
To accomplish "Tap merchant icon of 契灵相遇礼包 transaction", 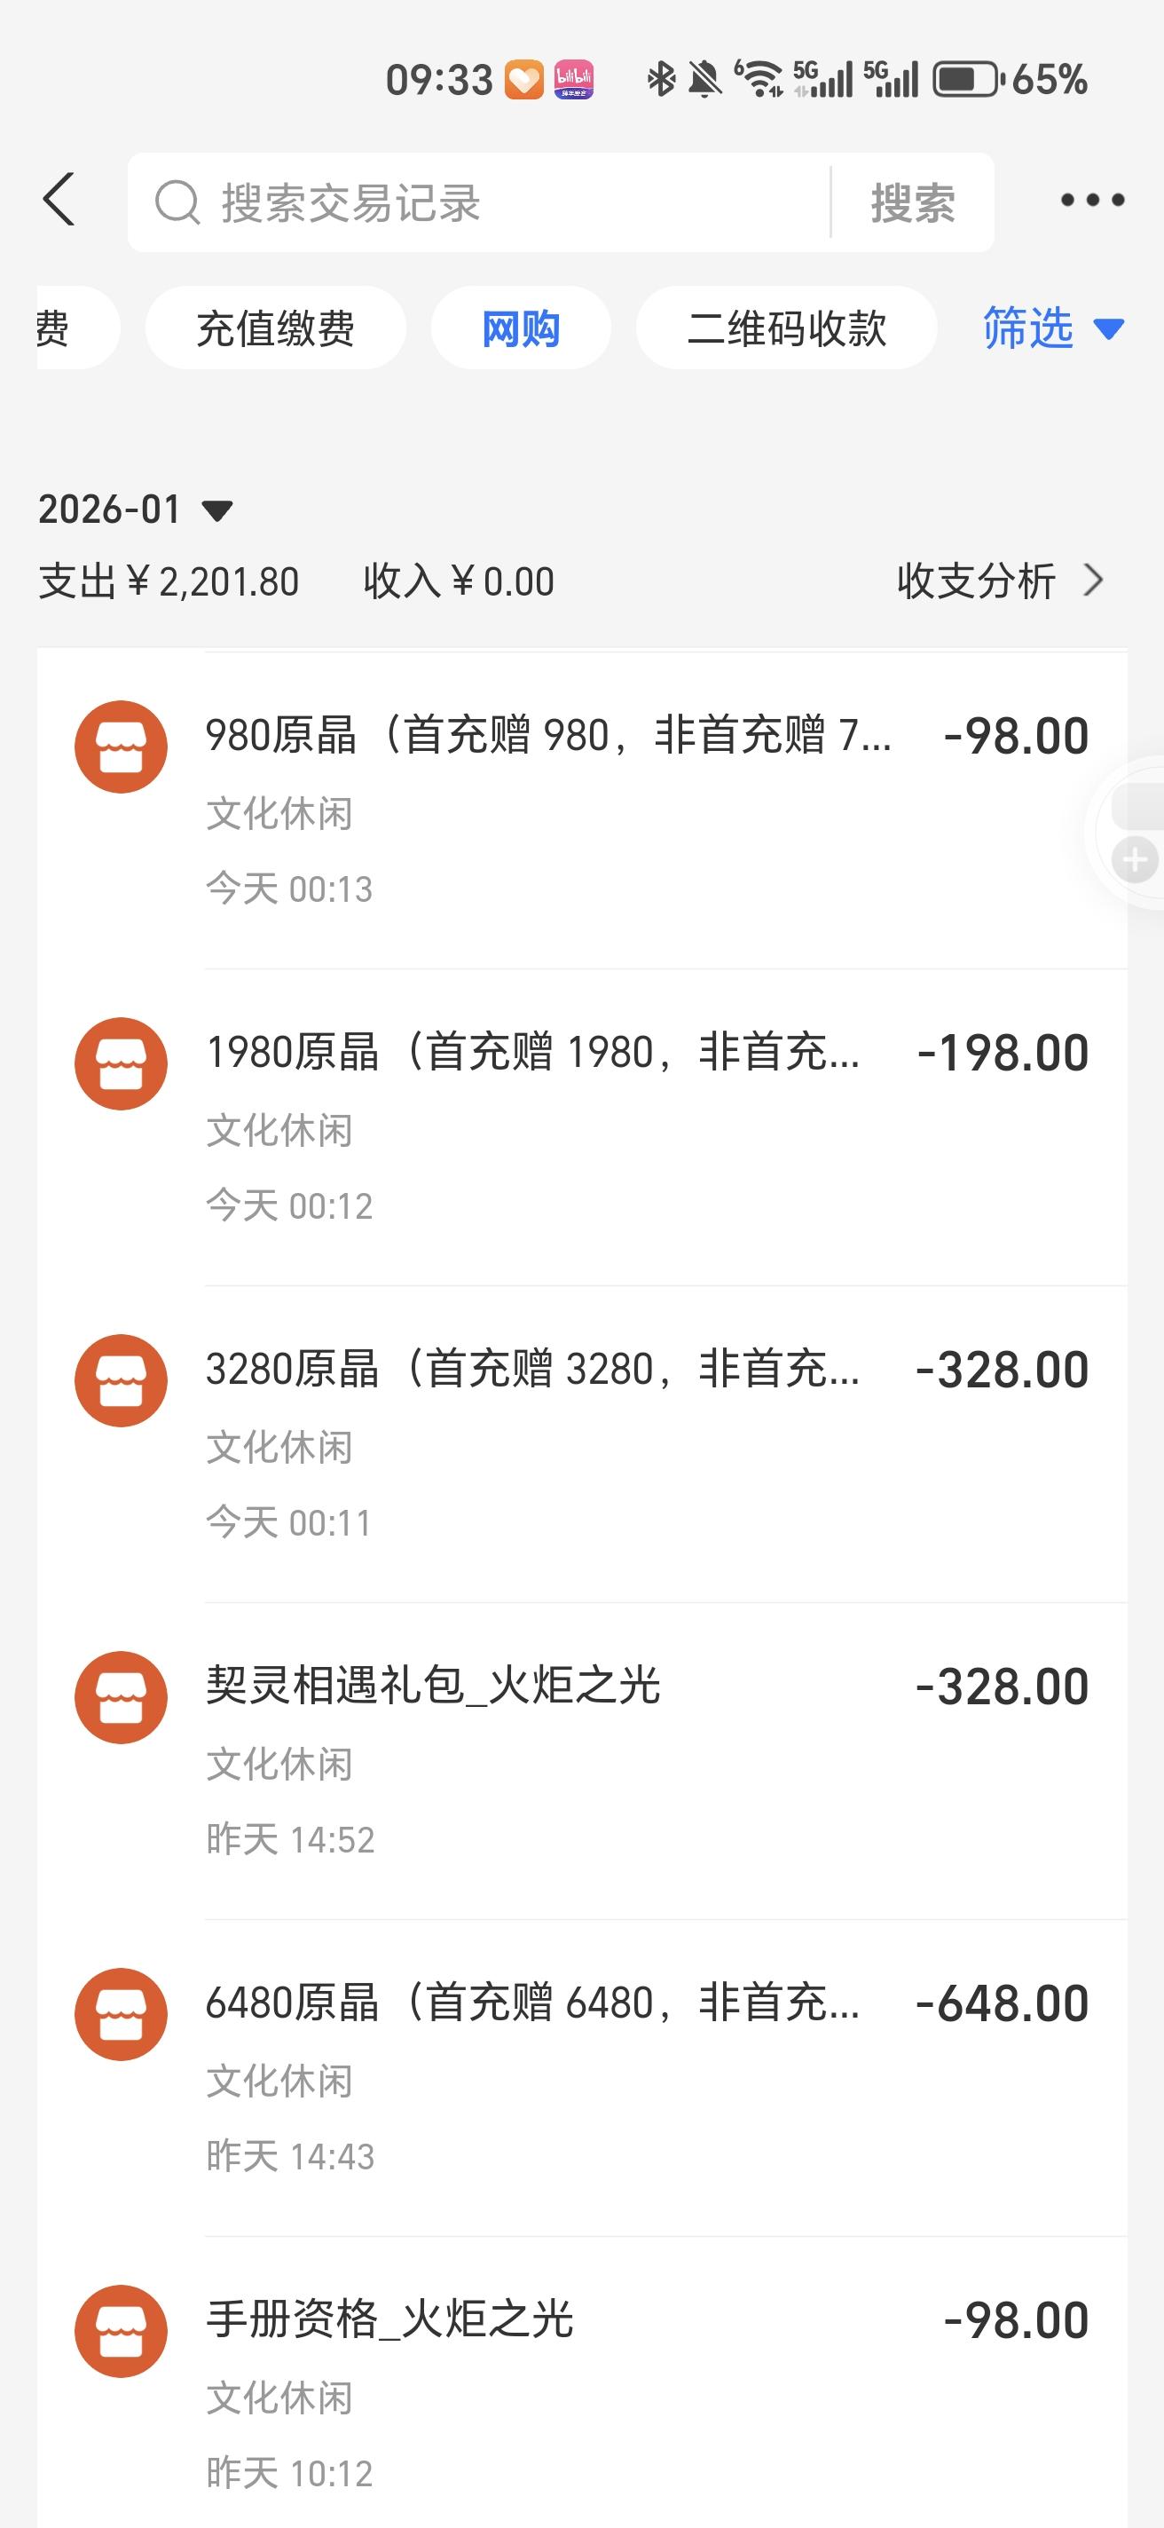I will pyautogui.click(x=122, y=1698).
